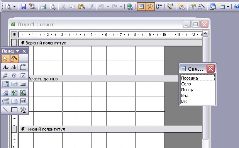
Task: Select the Toggle Button tool in the toolbox
Action: pyautogui.click(x=5, y=76)
